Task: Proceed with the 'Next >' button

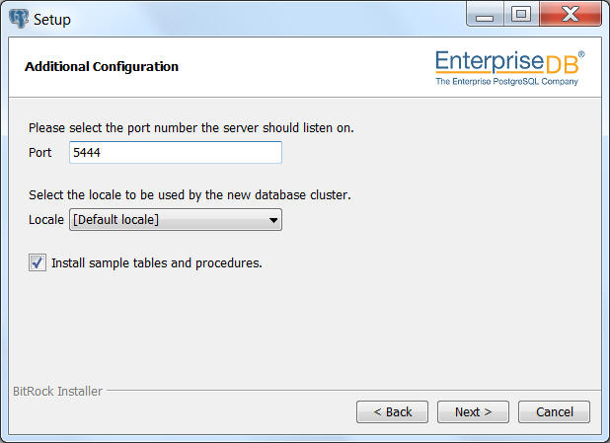Action: click(x=473, y=411)
